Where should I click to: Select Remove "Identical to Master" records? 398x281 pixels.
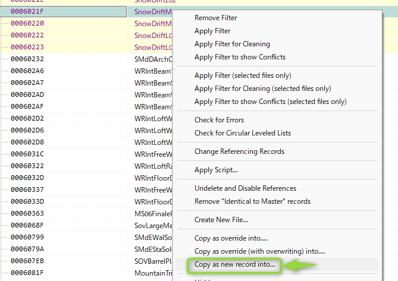[x=252, y=201]
